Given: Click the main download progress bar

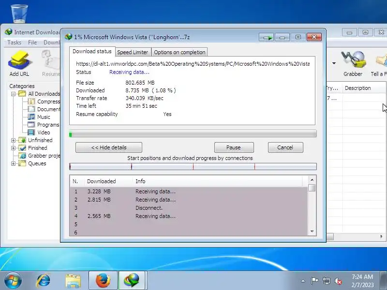Looking at the screenshot, I should 193,134.
